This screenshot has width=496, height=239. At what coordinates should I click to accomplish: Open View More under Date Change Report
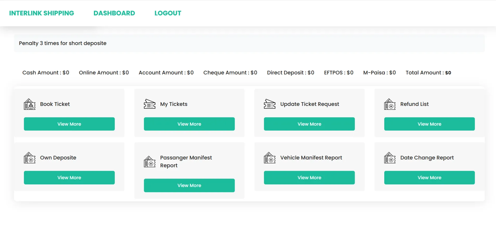[x=429, y=178]
